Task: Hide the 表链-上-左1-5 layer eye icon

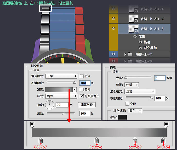Action: tap(113, 19)
